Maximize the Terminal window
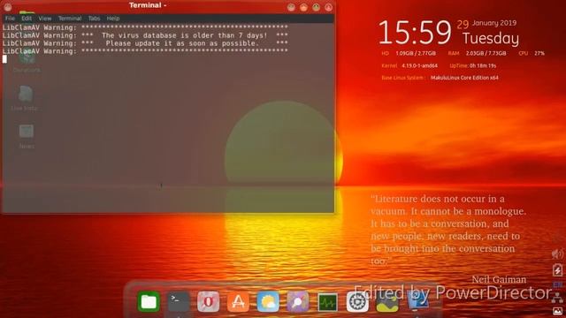The image size is (566, 318). (x=317, y=7)
